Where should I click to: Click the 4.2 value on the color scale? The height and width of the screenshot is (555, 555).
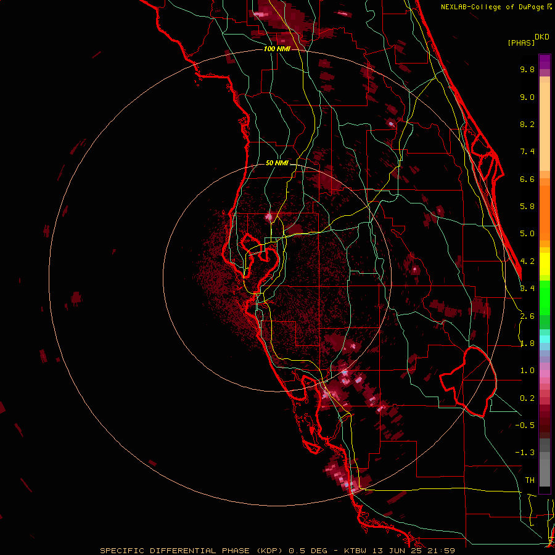click(x=527, y=261)
